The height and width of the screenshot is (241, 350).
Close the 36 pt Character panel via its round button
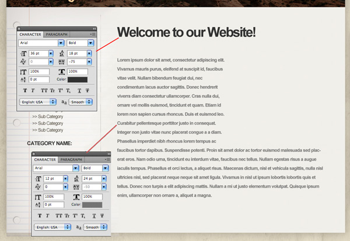click(x=19, y=29)
